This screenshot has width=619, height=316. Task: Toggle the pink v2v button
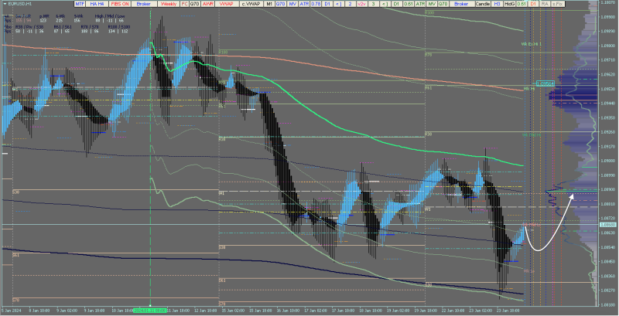361,4
